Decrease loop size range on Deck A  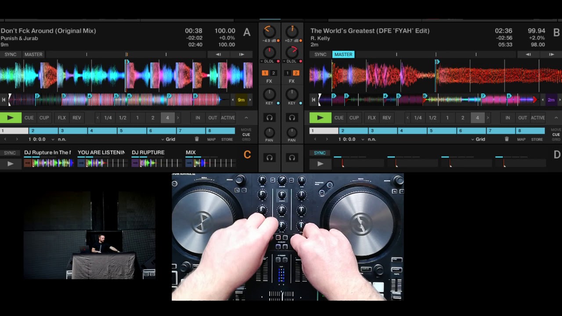coord(97,118)
